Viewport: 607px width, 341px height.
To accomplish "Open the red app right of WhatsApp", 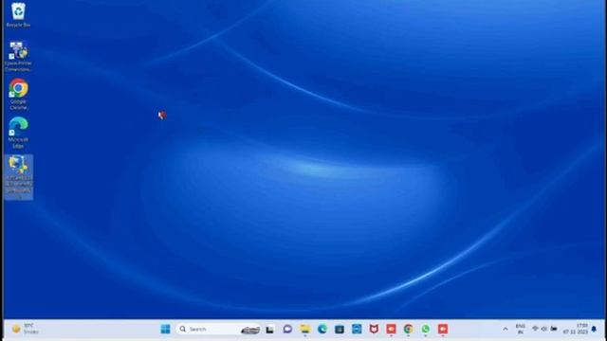I will [x=443, y=329].
